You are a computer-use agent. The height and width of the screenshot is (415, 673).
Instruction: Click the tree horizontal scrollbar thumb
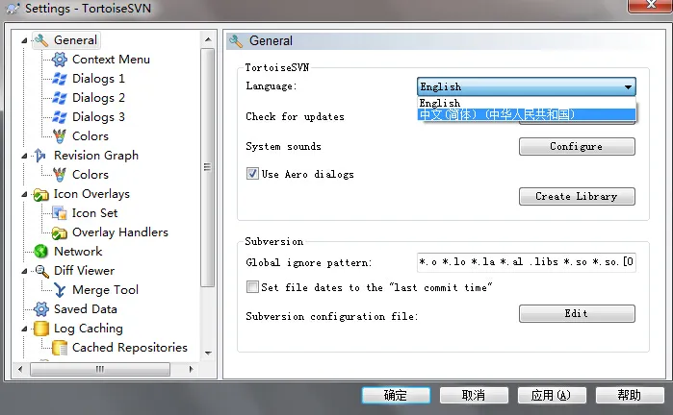pos(100,369)
